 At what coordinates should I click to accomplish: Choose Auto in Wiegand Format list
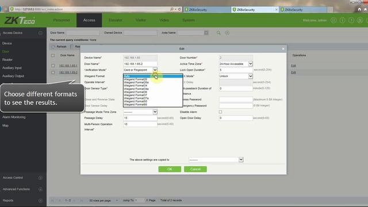tap(153, 76)
